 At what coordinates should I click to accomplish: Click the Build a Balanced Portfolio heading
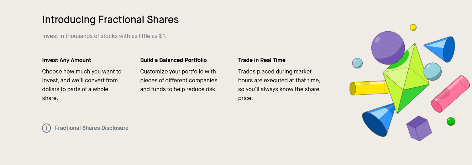tap(173, 60)
